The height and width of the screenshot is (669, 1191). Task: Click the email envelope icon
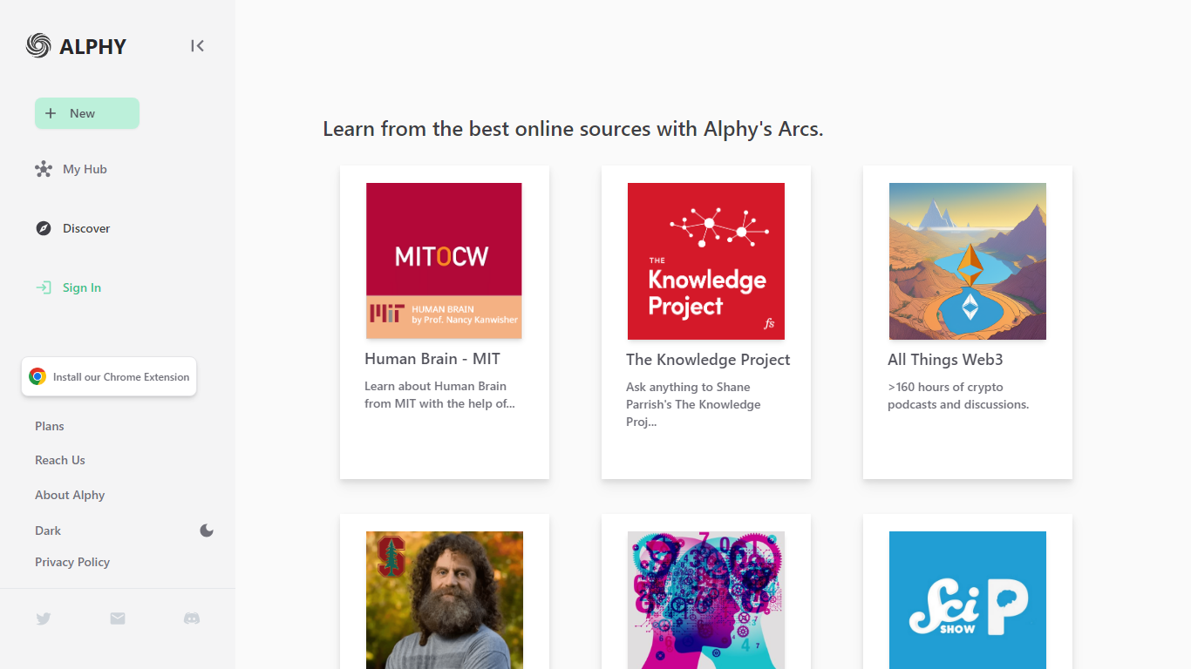pyautogui.click(x=118, y=618)
